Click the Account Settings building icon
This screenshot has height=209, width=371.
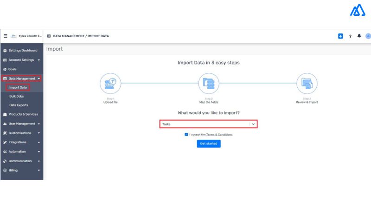pos(5,60)
